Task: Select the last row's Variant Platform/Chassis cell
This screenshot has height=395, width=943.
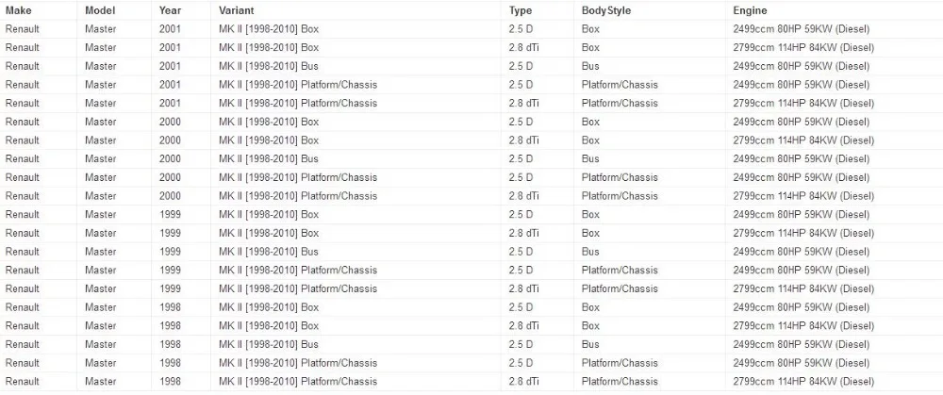Action: pyautogui.click(x=356, y=381)
